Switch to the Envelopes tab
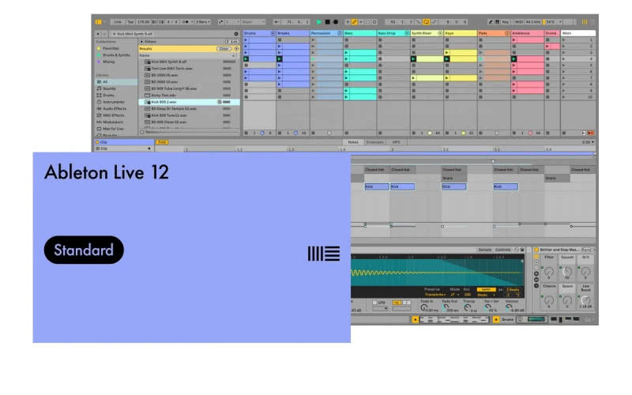 coord(374,142)
